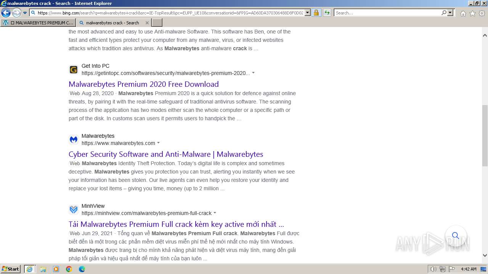
Task: Open the search provider dropdown arrow
Action: [x=450, y=13]
